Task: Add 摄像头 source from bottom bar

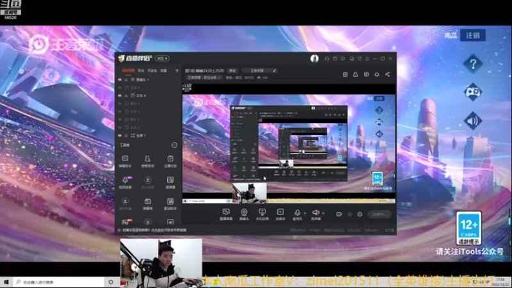Action: (x=244, y=214)
